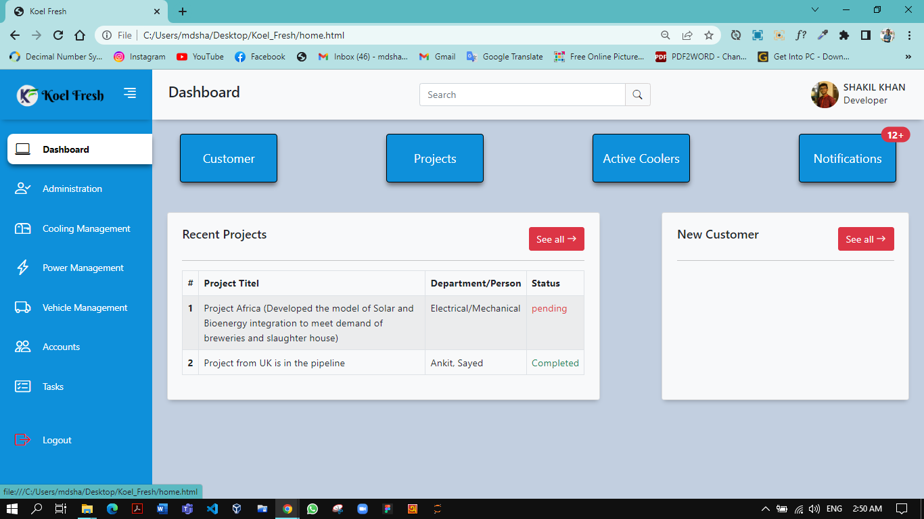This screenshot has height=519, width=924.
Task: Open the Projects card
Action: pyautogui.click(x=435, y=158)
